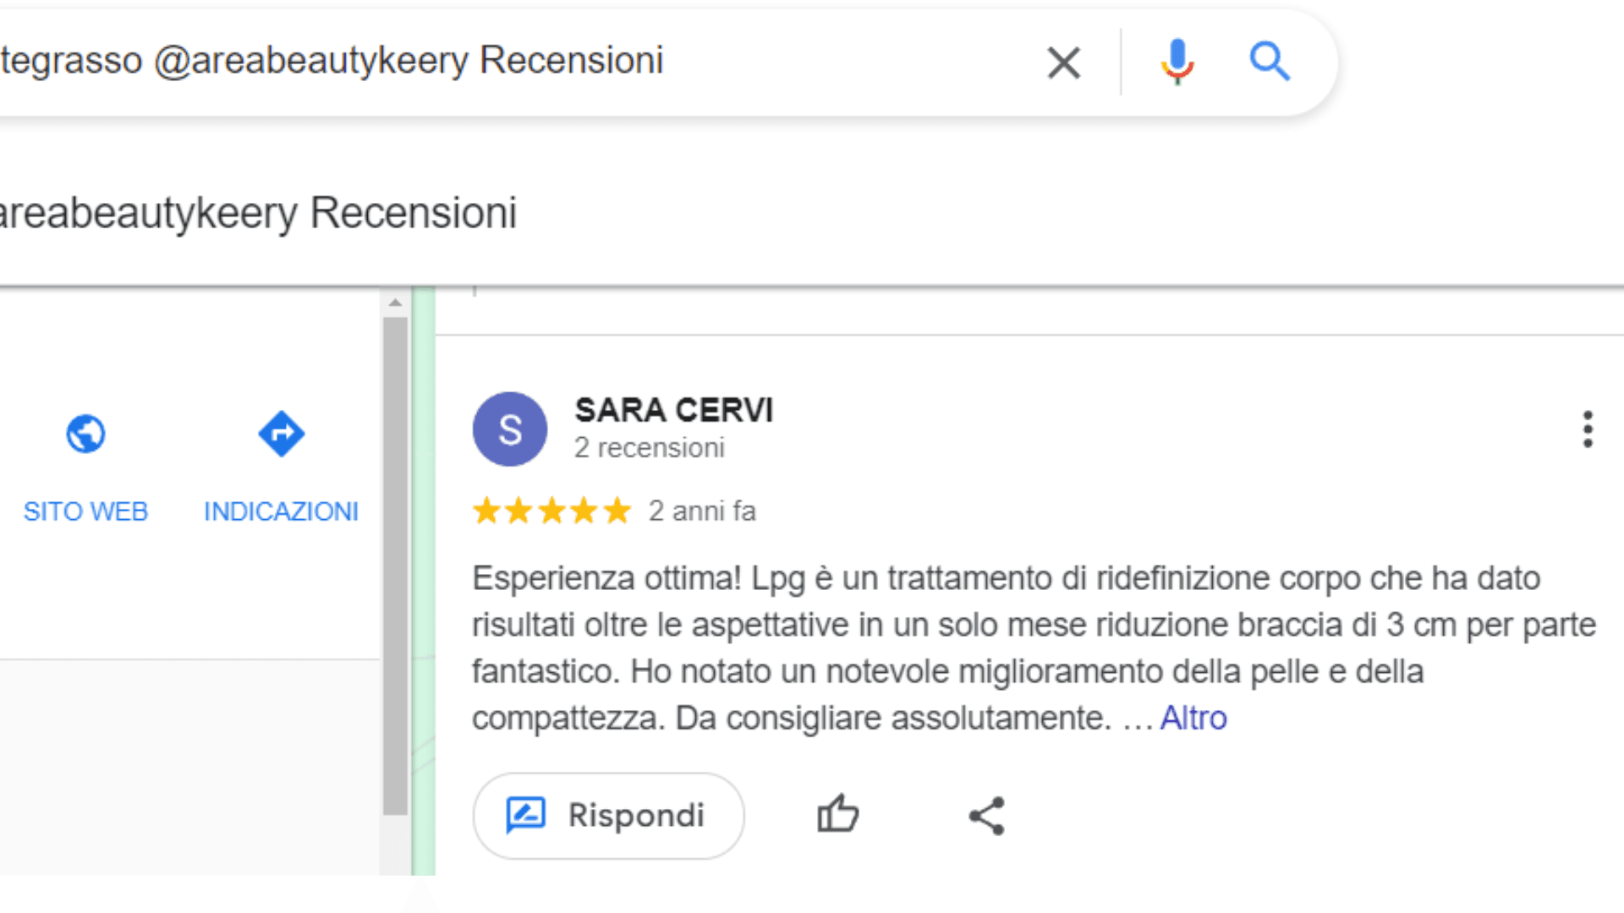Click the directions arrow icon above INDICAZIONI
The image size is (1624, 913).
(x=281, y=434)
